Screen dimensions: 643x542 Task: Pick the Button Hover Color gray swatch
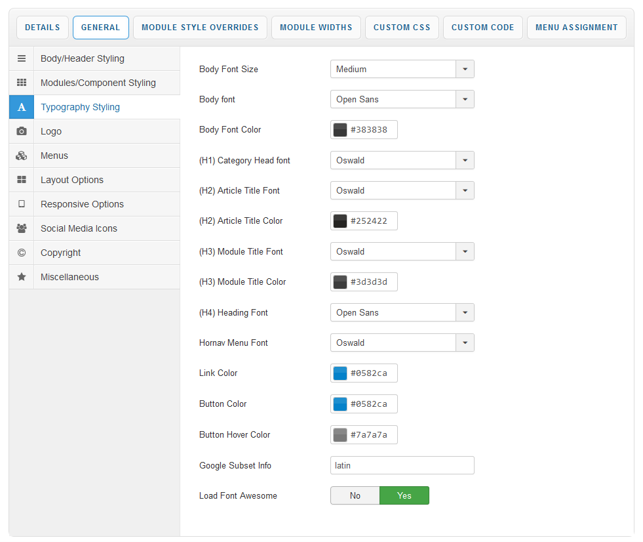click(x=340, y=435)
